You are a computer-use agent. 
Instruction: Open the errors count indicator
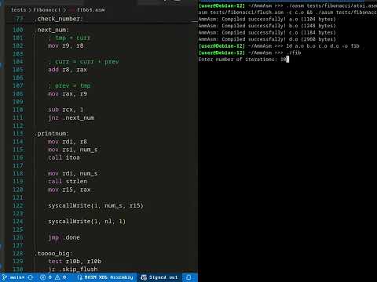(x=46, y=277)
